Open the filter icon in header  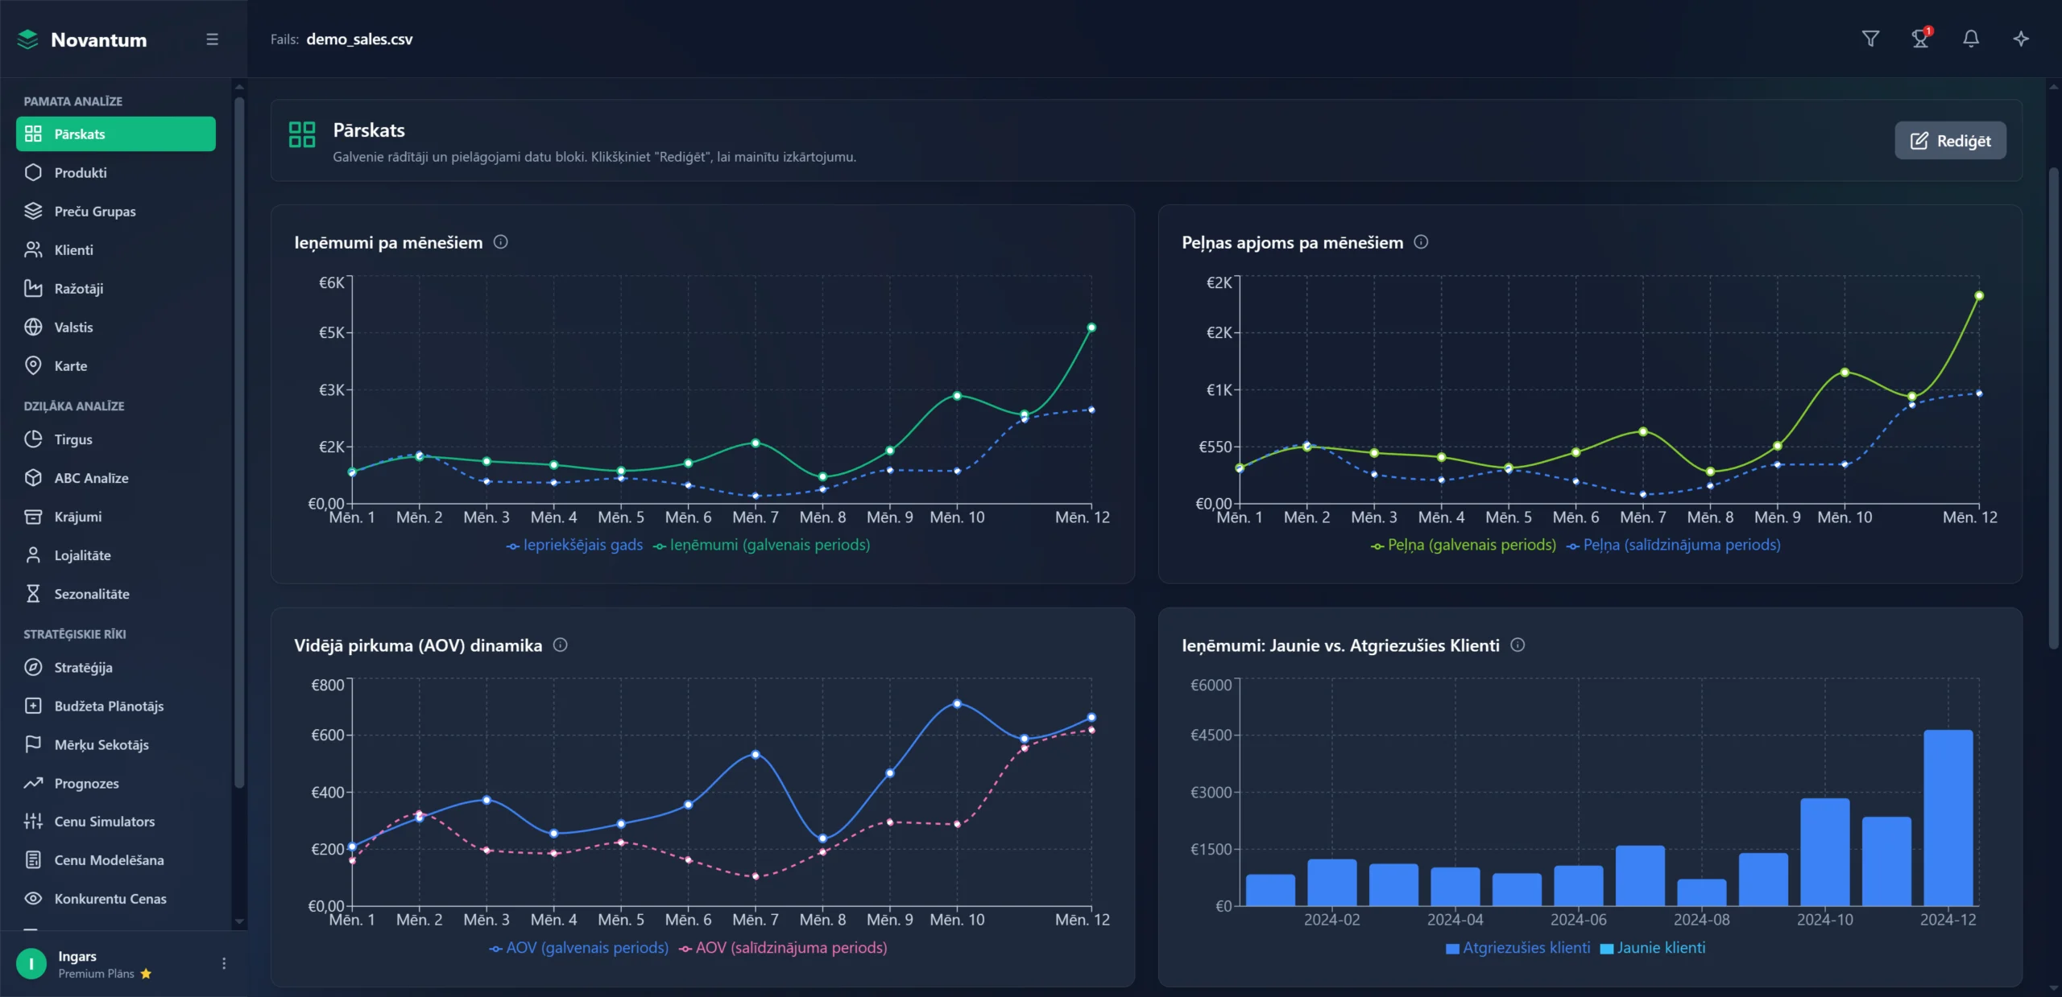click(1870, 39)
